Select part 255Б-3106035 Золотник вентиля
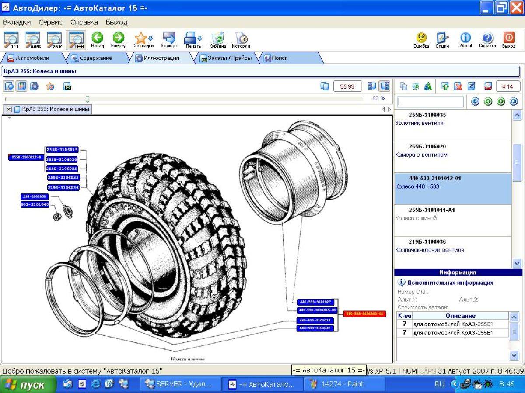The height and width of the screenshot is (393, 525). coord(452,125)
